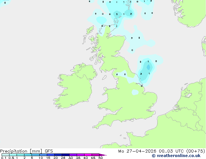
Task: Click the 1–2 mm legend swatch
Action: 20,155
